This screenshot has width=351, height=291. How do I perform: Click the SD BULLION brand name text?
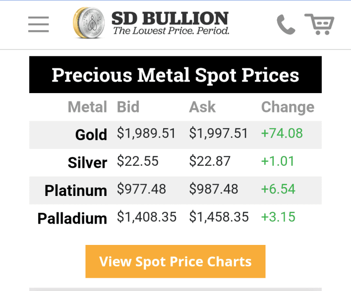coord(170,18)
